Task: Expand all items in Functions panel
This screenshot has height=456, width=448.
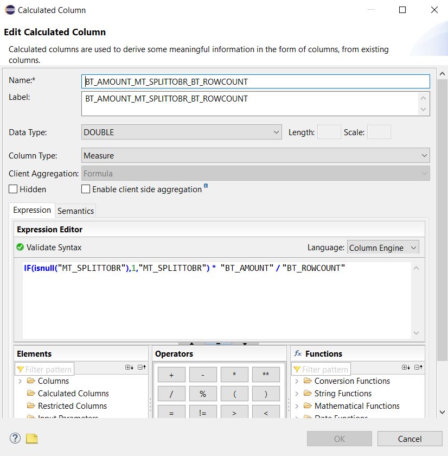Action: 406,368
